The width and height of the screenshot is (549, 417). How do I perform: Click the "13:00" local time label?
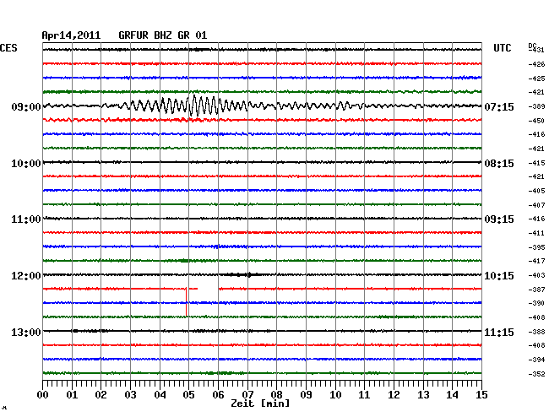(26, 332)
